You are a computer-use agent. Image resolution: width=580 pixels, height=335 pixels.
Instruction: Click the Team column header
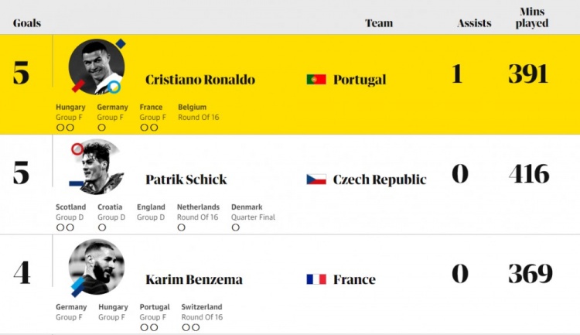(x=379, y=23)
